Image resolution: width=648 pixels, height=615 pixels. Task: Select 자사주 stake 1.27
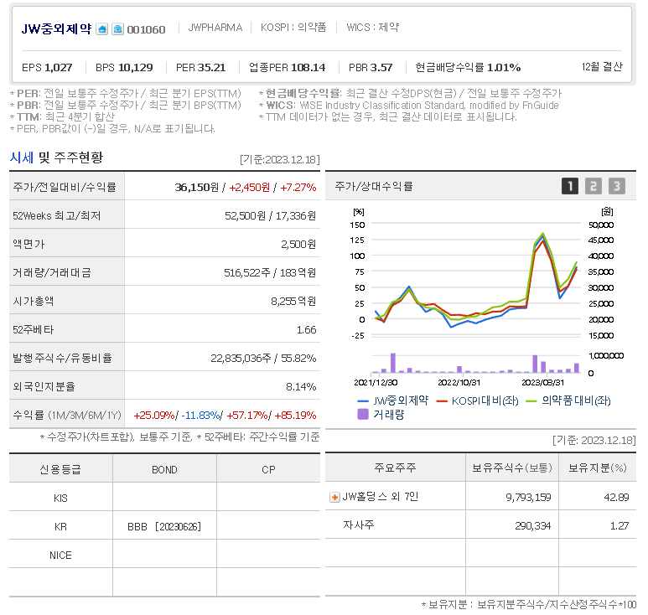coord(619,526)
